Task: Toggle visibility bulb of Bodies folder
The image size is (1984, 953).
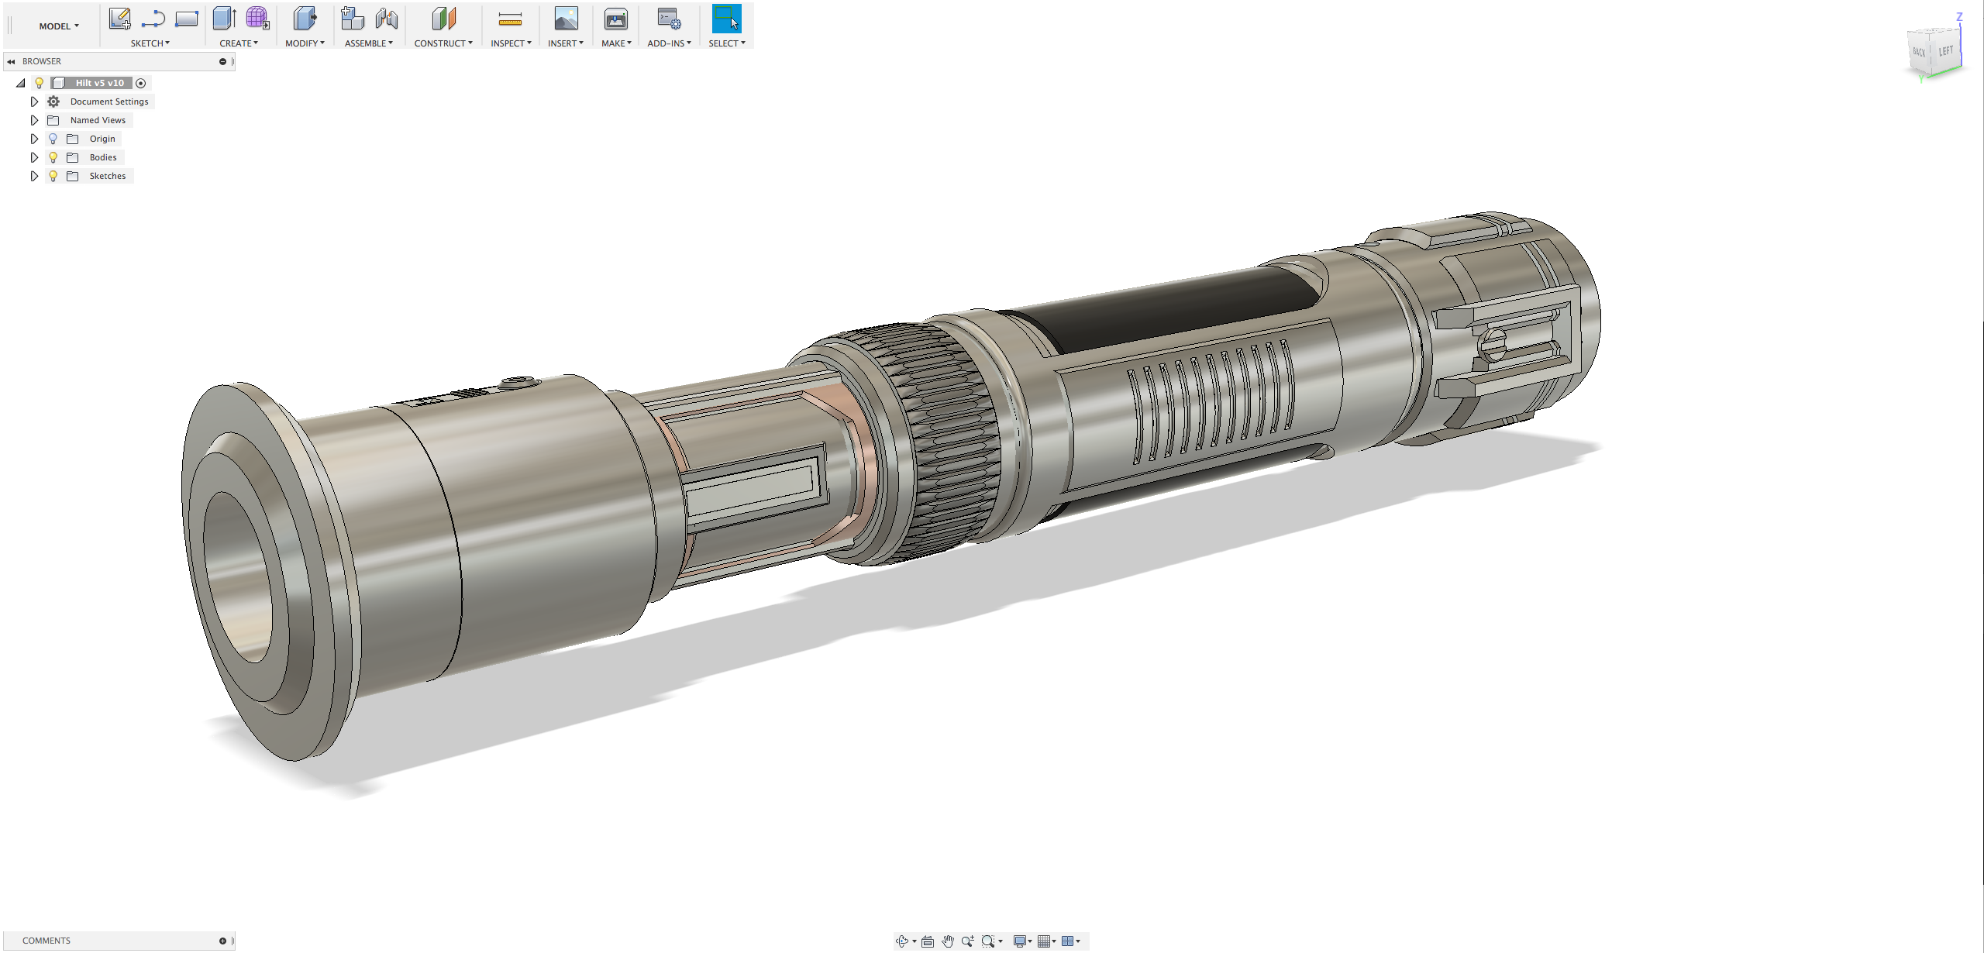Action: [53, 157]
